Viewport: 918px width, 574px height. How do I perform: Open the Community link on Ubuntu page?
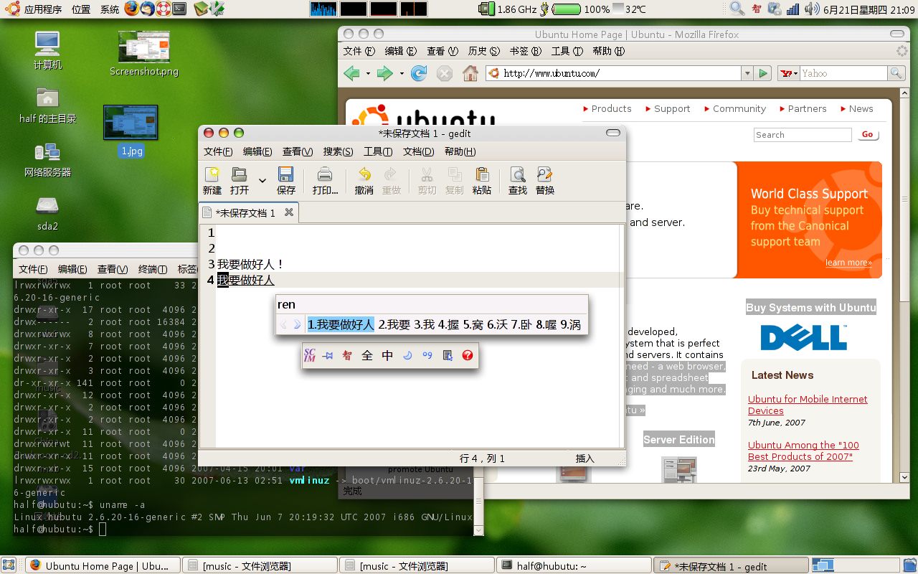pos(739,108)
